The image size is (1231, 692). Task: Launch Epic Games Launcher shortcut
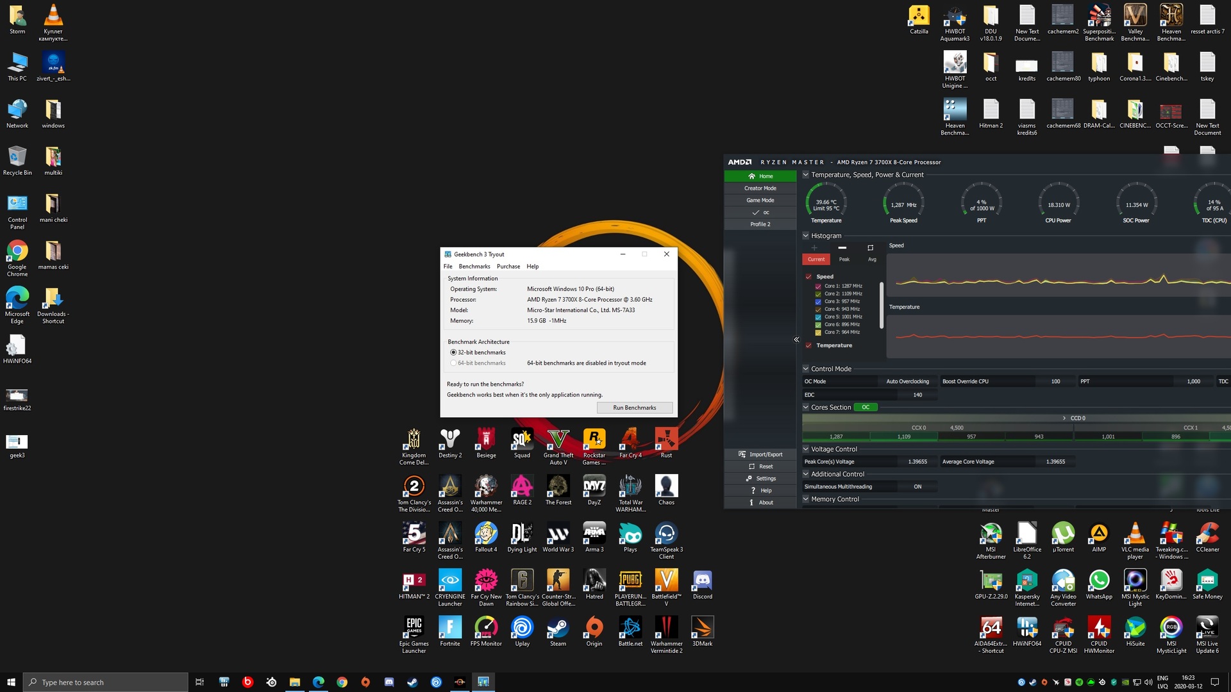[414, 635]
